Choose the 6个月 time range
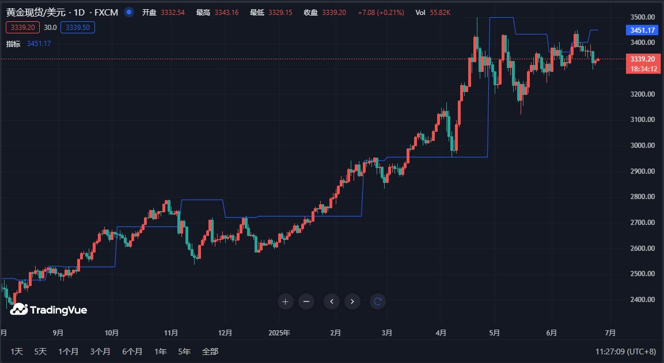This screenshot has height=363, width=664. [132, 351]
